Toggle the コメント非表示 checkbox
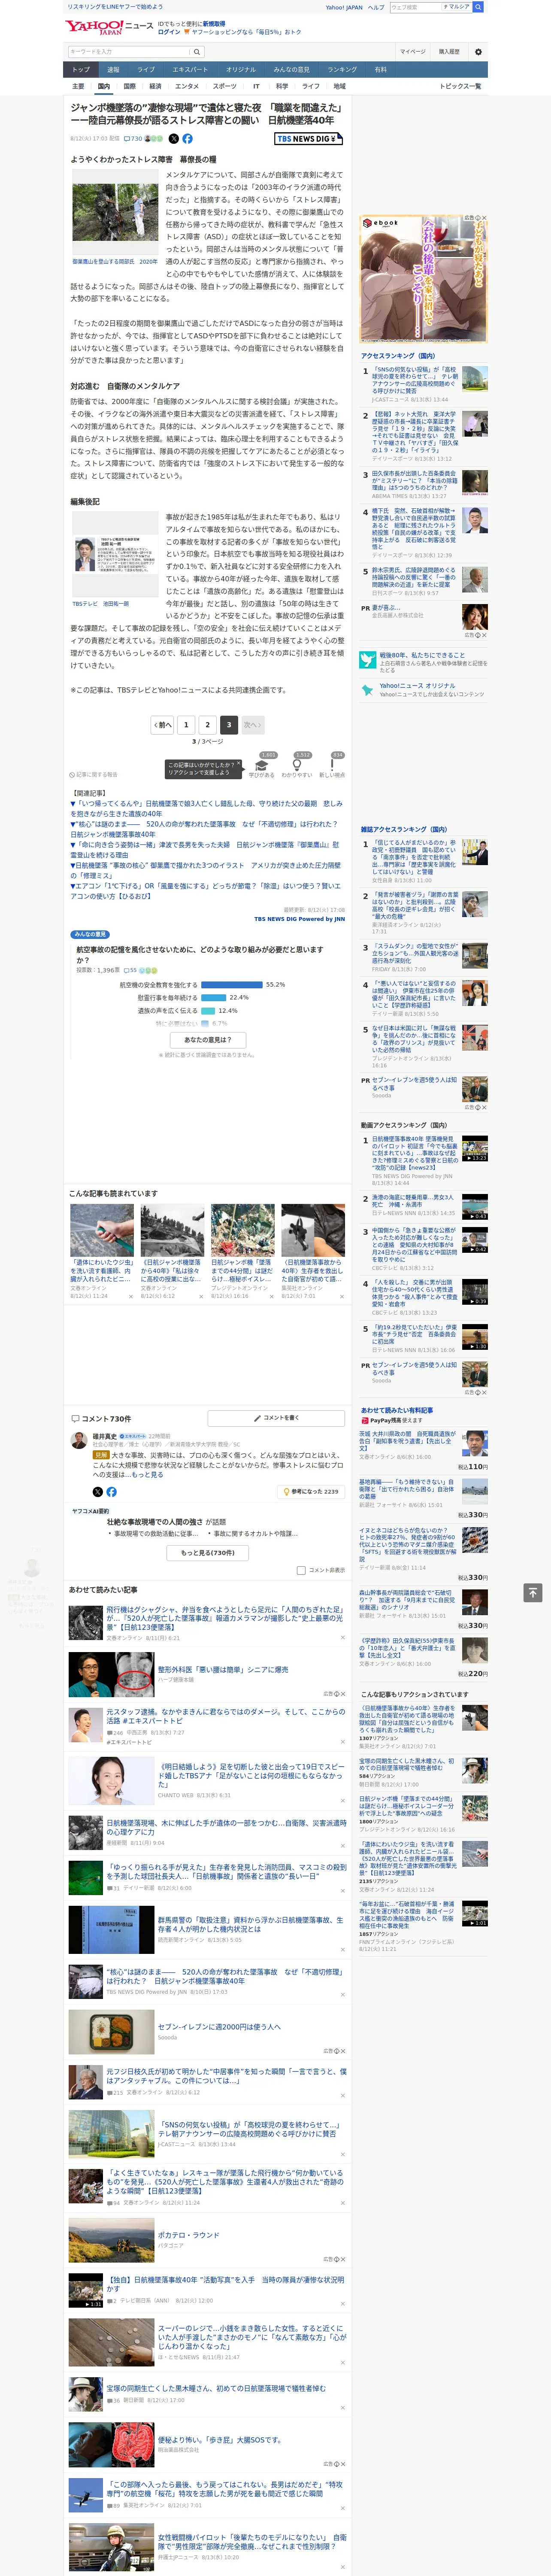The image size is (551, 2576). (x=301, y=1570)
